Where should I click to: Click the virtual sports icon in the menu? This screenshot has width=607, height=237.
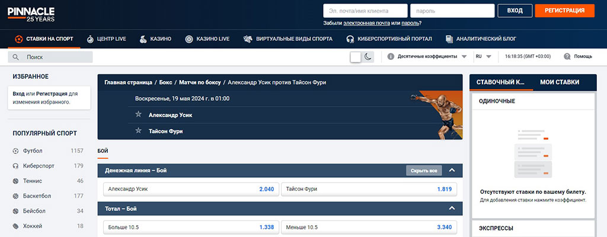248,39
